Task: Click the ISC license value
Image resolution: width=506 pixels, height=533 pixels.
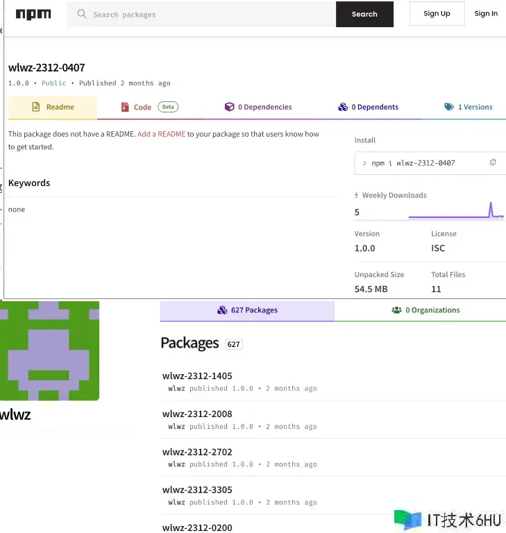Action: pyautogui.click(x=438, y=248)
